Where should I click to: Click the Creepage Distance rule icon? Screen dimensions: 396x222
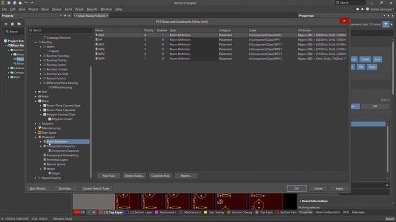(x=45, y=38)
